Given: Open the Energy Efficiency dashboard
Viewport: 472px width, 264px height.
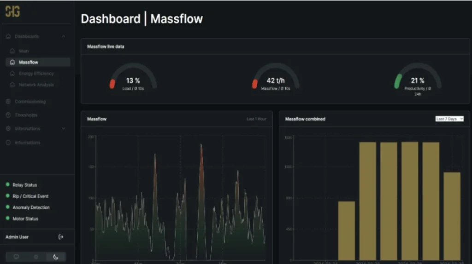Looking at the screenshot, I should pyautogui.click(x=36, y=74).
